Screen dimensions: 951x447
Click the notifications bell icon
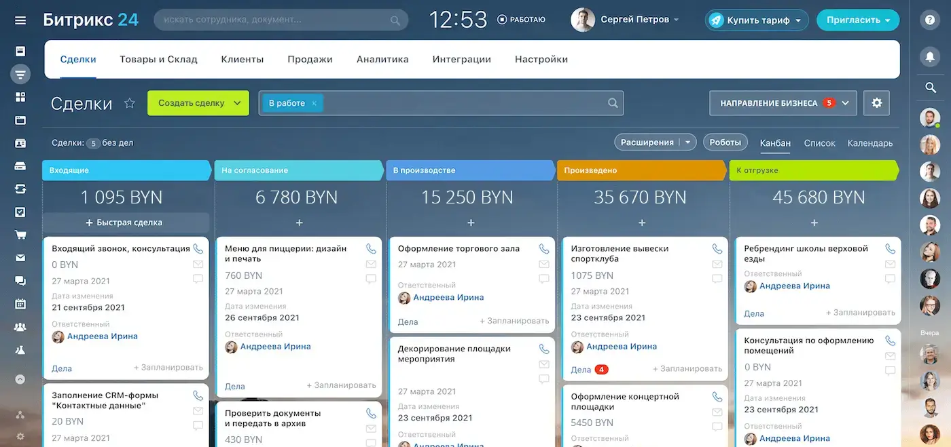coord(930,57)
